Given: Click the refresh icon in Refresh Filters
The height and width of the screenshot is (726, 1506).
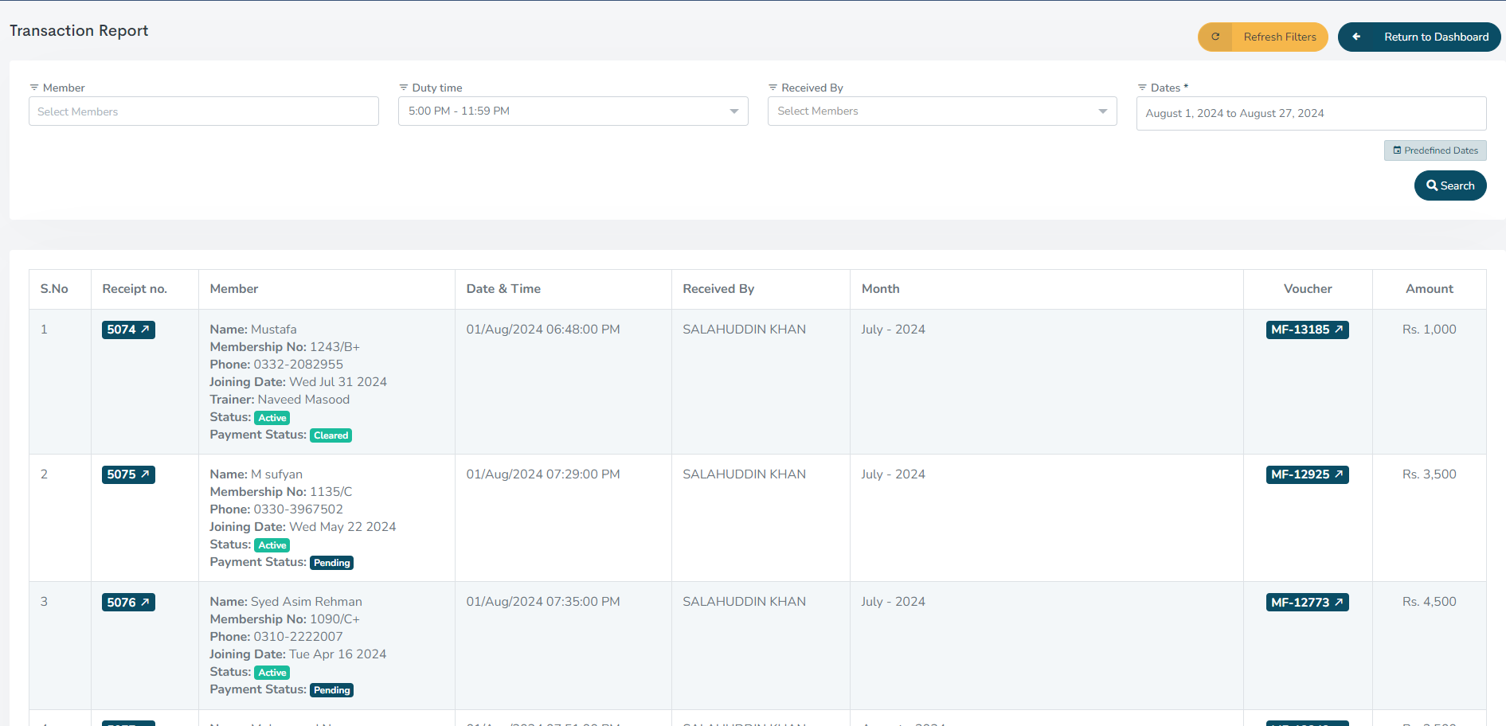Looking at the screenshot, I should click(x=1215, y=37).
